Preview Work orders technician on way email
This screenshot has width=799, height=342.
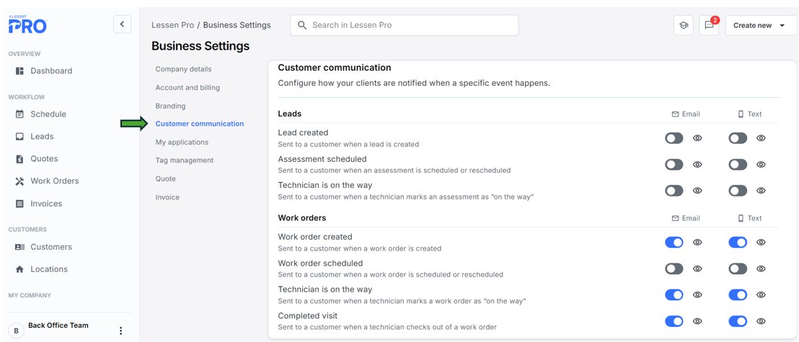click(x=697, y=294)
